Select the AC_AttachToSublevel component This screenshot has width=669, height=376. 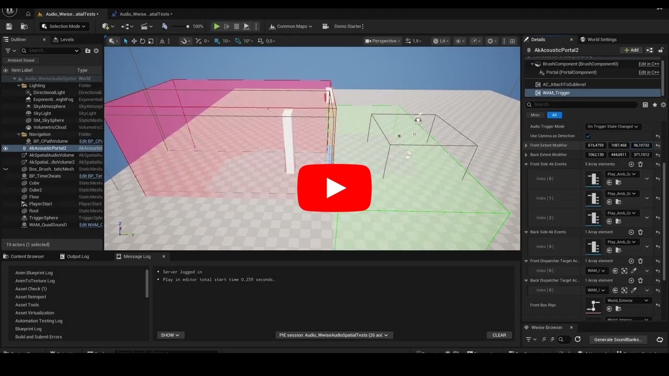coord(564,84)
